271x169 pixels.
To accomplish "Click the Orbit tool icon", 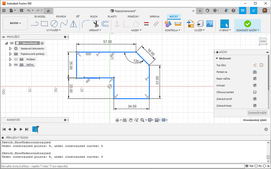I will (117, 120).
